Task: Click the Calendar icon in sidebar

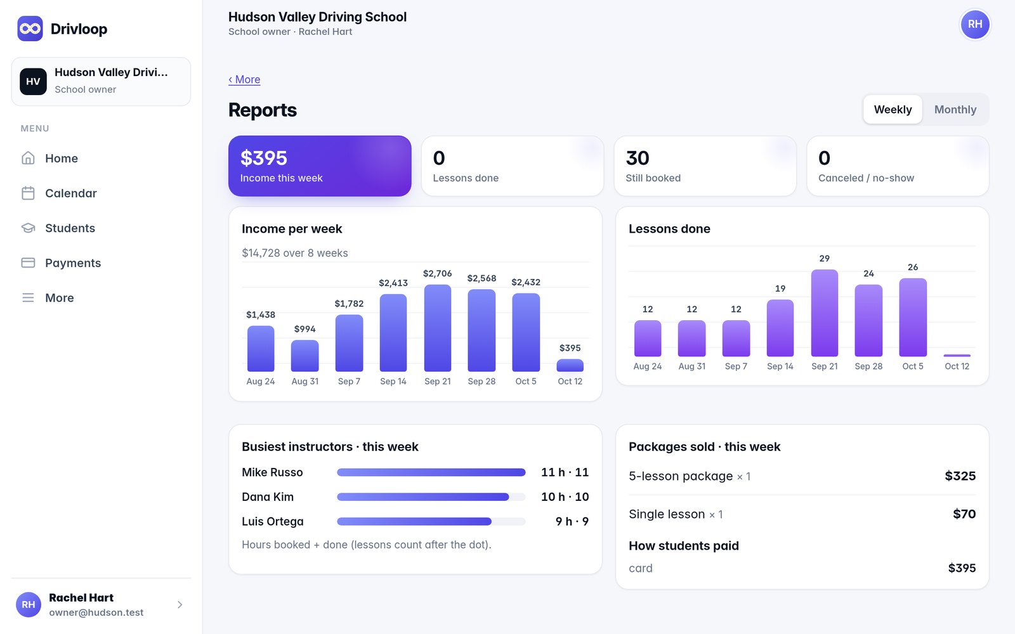Action: tap(28, 193)
